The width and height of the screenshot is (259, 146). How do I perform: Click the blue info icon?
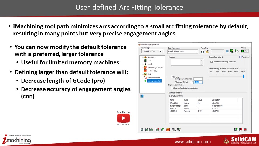(227, 51)
